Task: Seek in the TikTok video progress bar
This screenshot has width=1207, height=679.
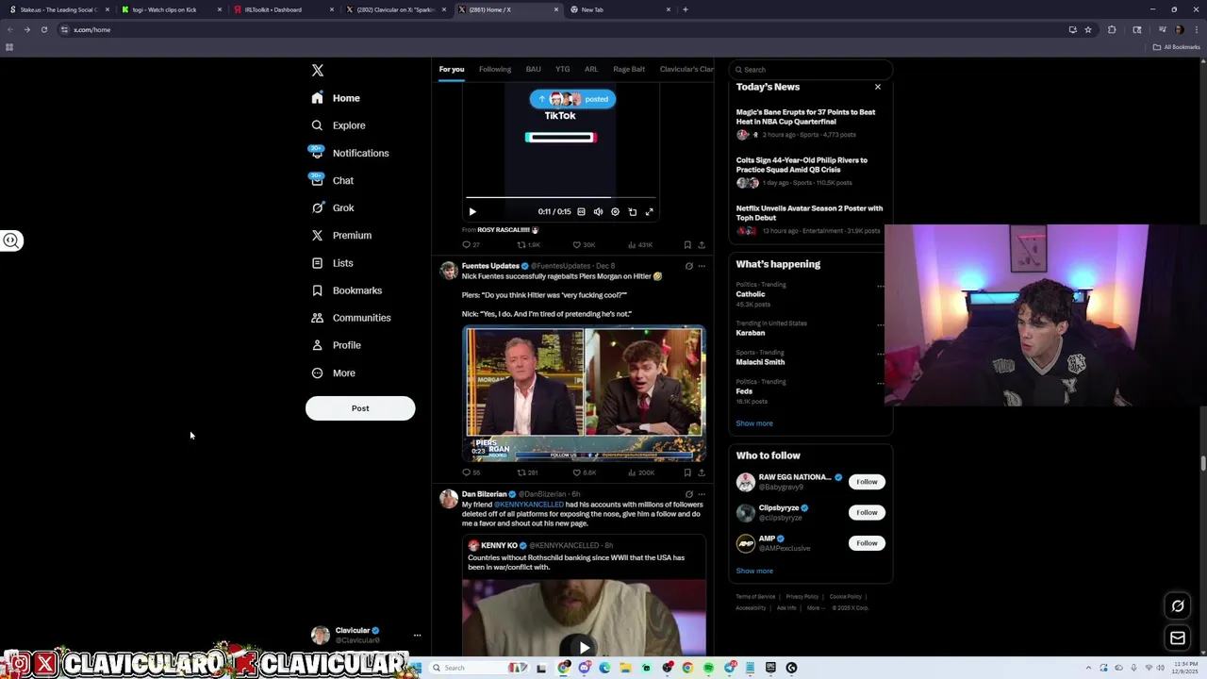Action: 562,198
